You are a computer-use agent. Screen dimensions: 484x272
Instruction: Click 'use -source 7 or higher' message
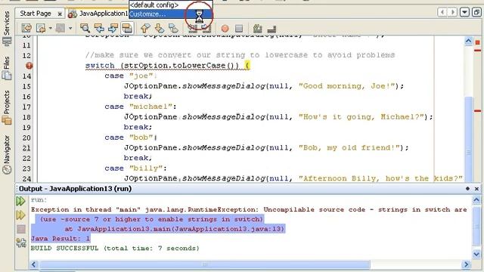click(x=151, y=219)
